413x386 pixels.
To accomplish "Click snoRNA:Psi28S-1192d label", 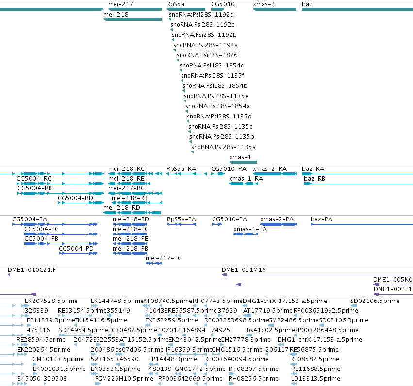I will tap(201, 14).
